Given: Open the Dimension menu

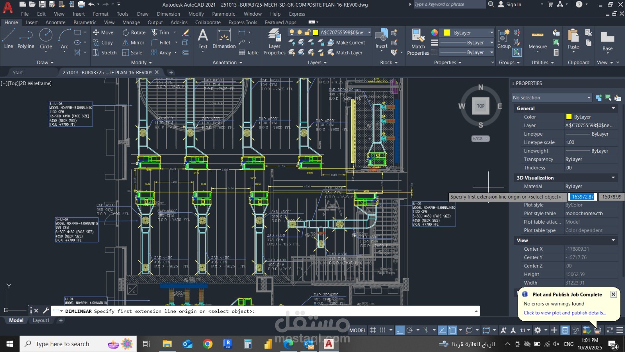Looking at the screenshot, I should coord(168,14).
